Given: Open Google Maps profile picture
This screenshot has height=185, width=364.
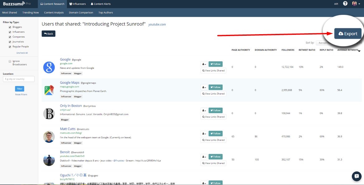Looking at the screenshot, I should point(49,90).
